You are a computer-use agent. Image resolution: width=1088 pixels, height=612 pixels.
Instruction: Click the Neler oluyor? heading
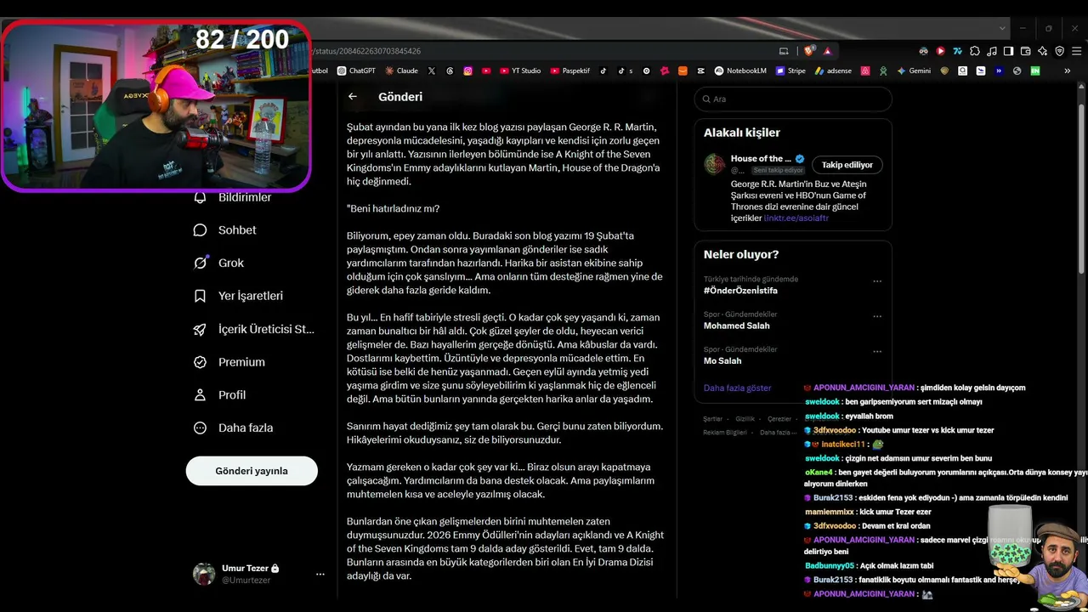(x=741, y=254)
